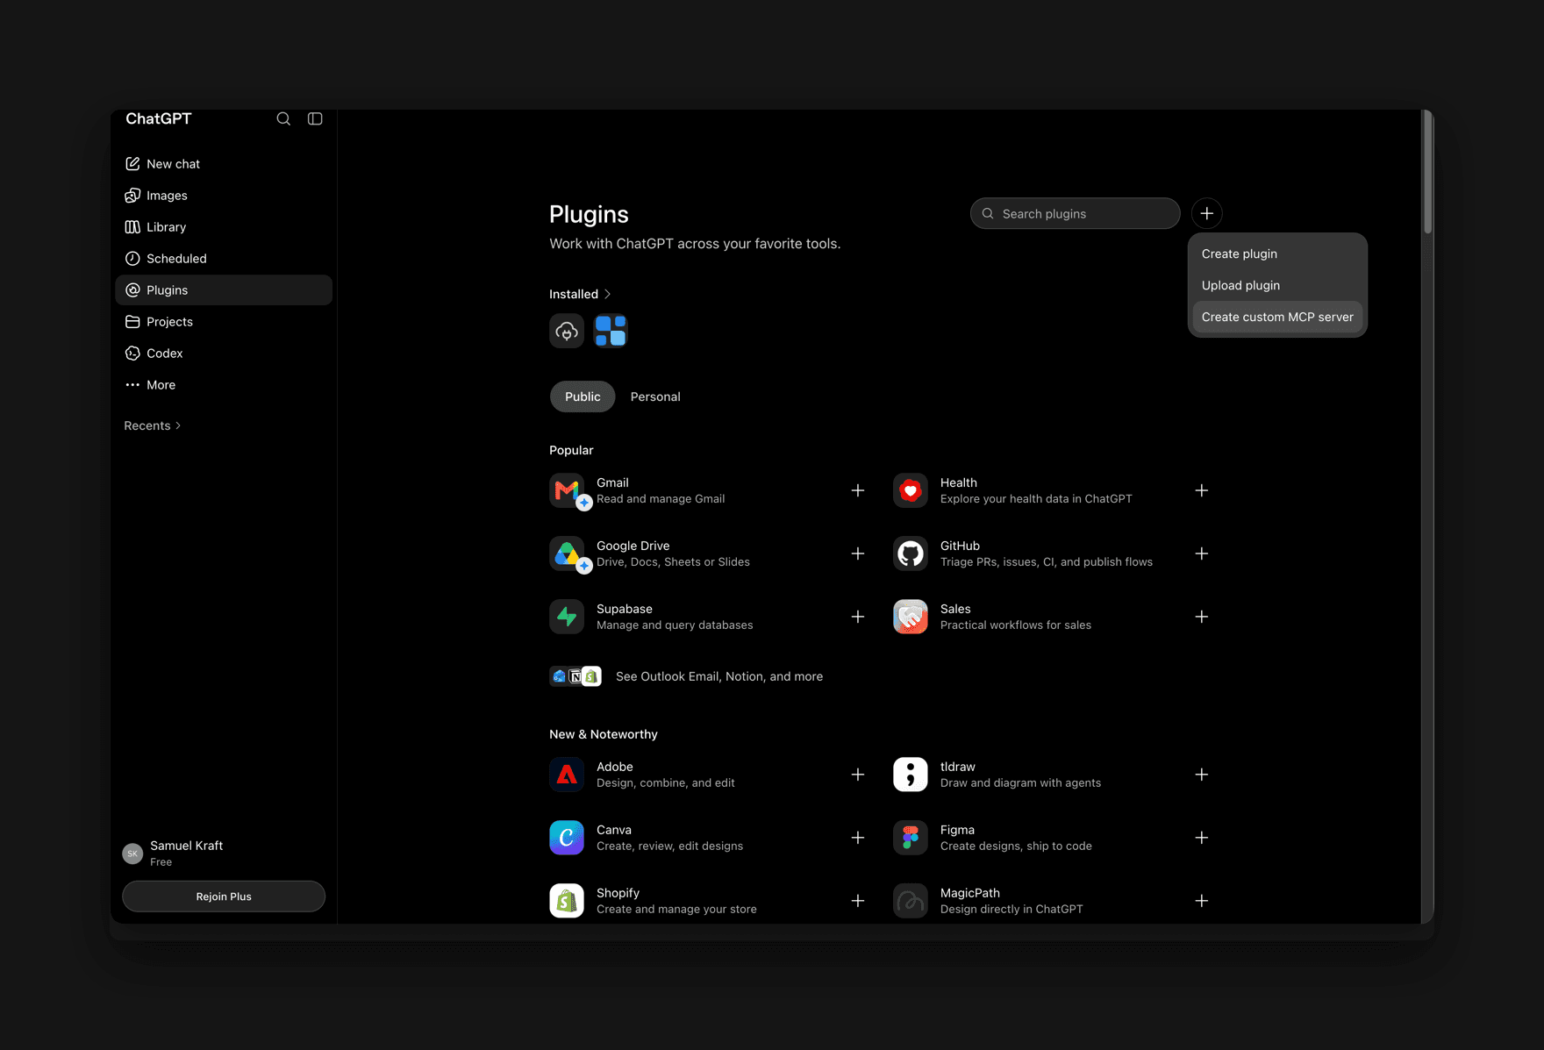Open the Canva plugin entry
The width and height of the screenshot is (1544, 1050).
[x=707, y=838]
